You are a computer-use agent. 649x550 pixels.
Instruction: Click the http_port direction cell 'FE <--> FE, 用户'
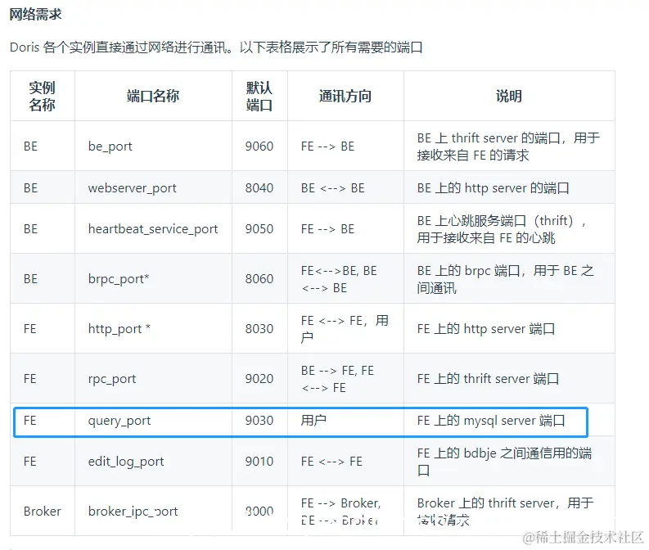345,329
